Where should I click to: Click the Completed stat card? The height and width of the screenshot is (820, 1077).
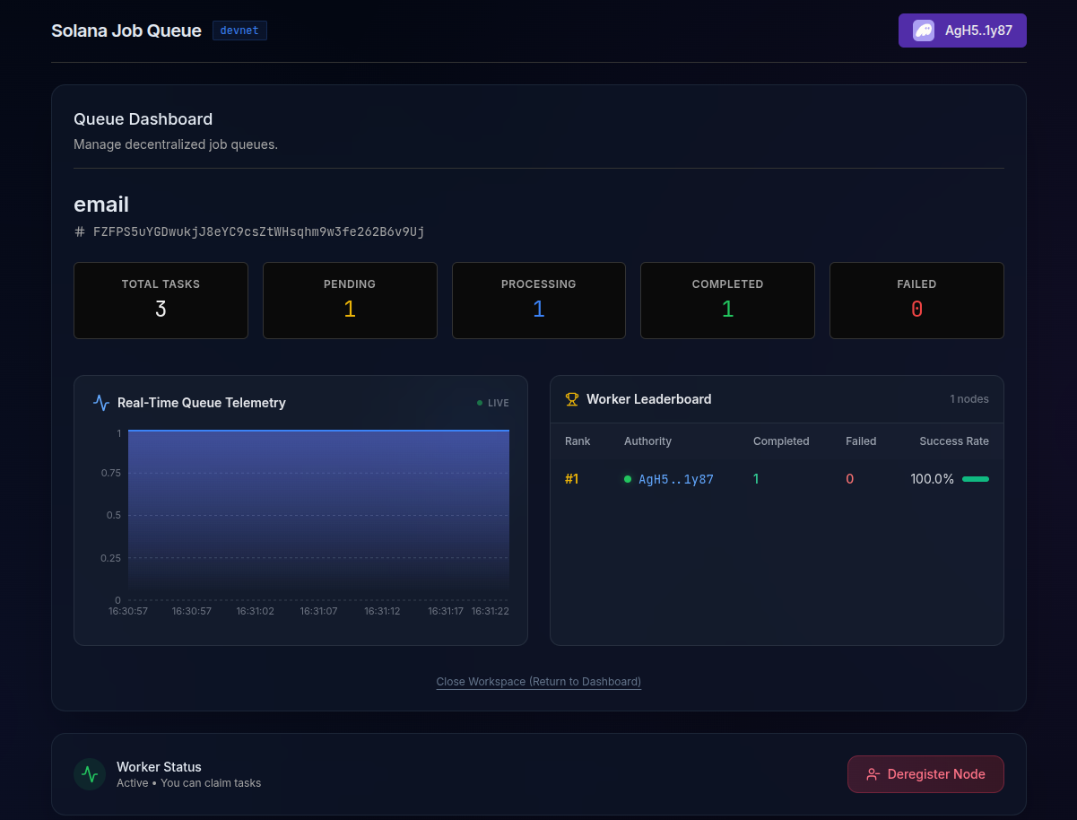pos(727,301)
